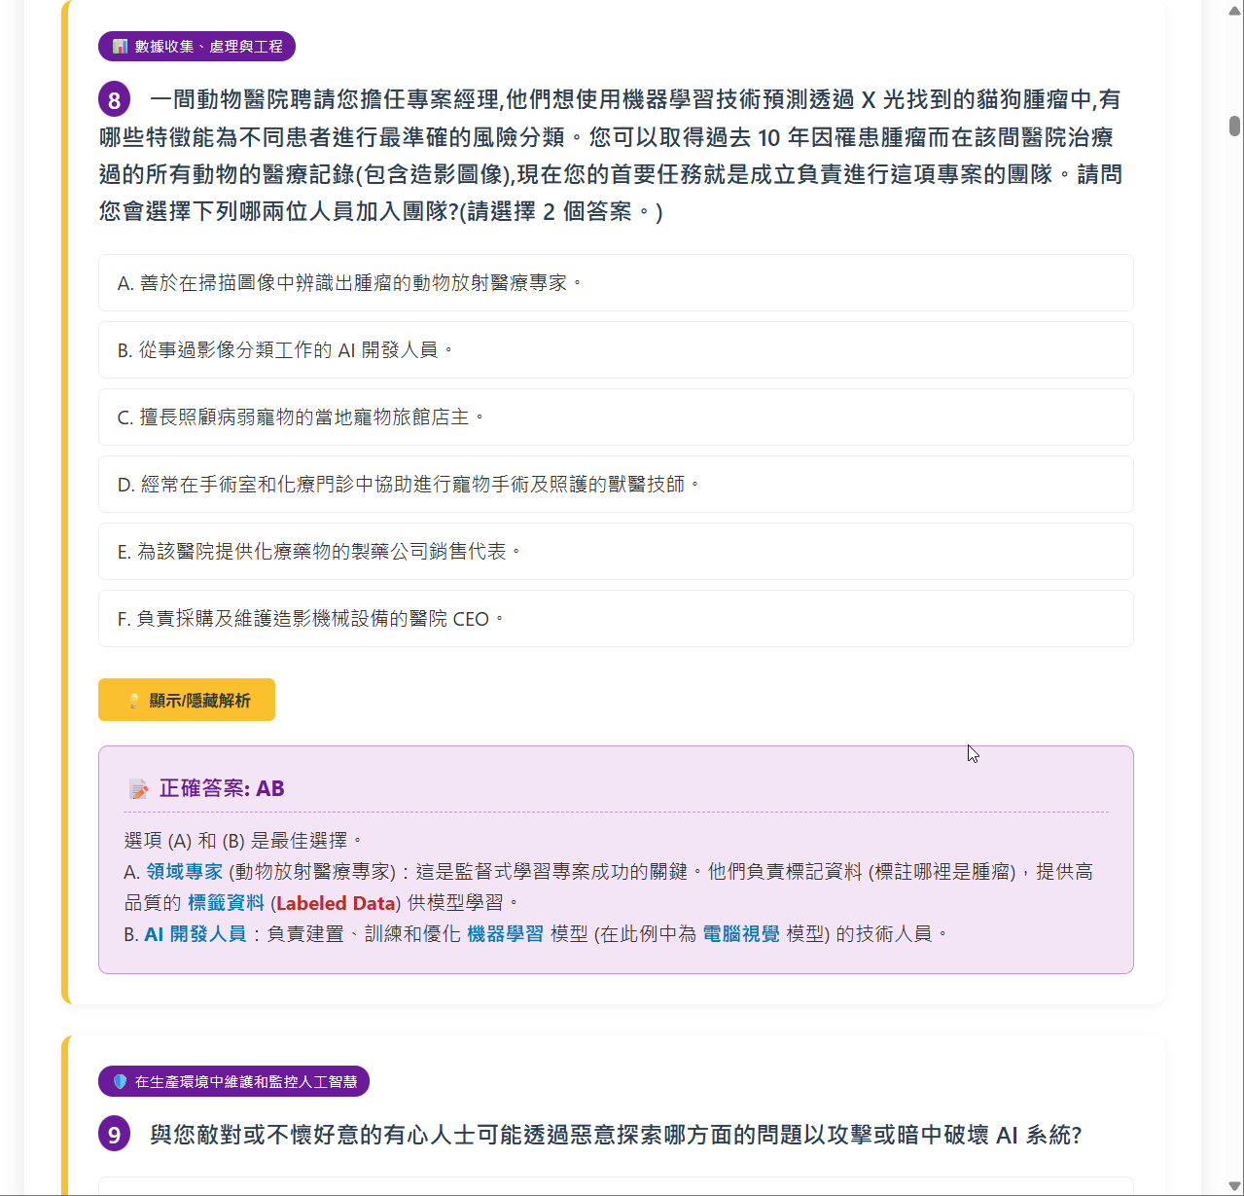Click the lightbulb icon on 顯示/隱藏解析 button
The width and height of the screenshot is (1244, 1196).
coord(134,701)
